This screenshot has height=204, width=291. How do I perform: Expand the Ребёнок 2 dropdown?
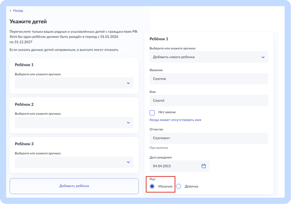pyautogui.click(x=74, y=123)
